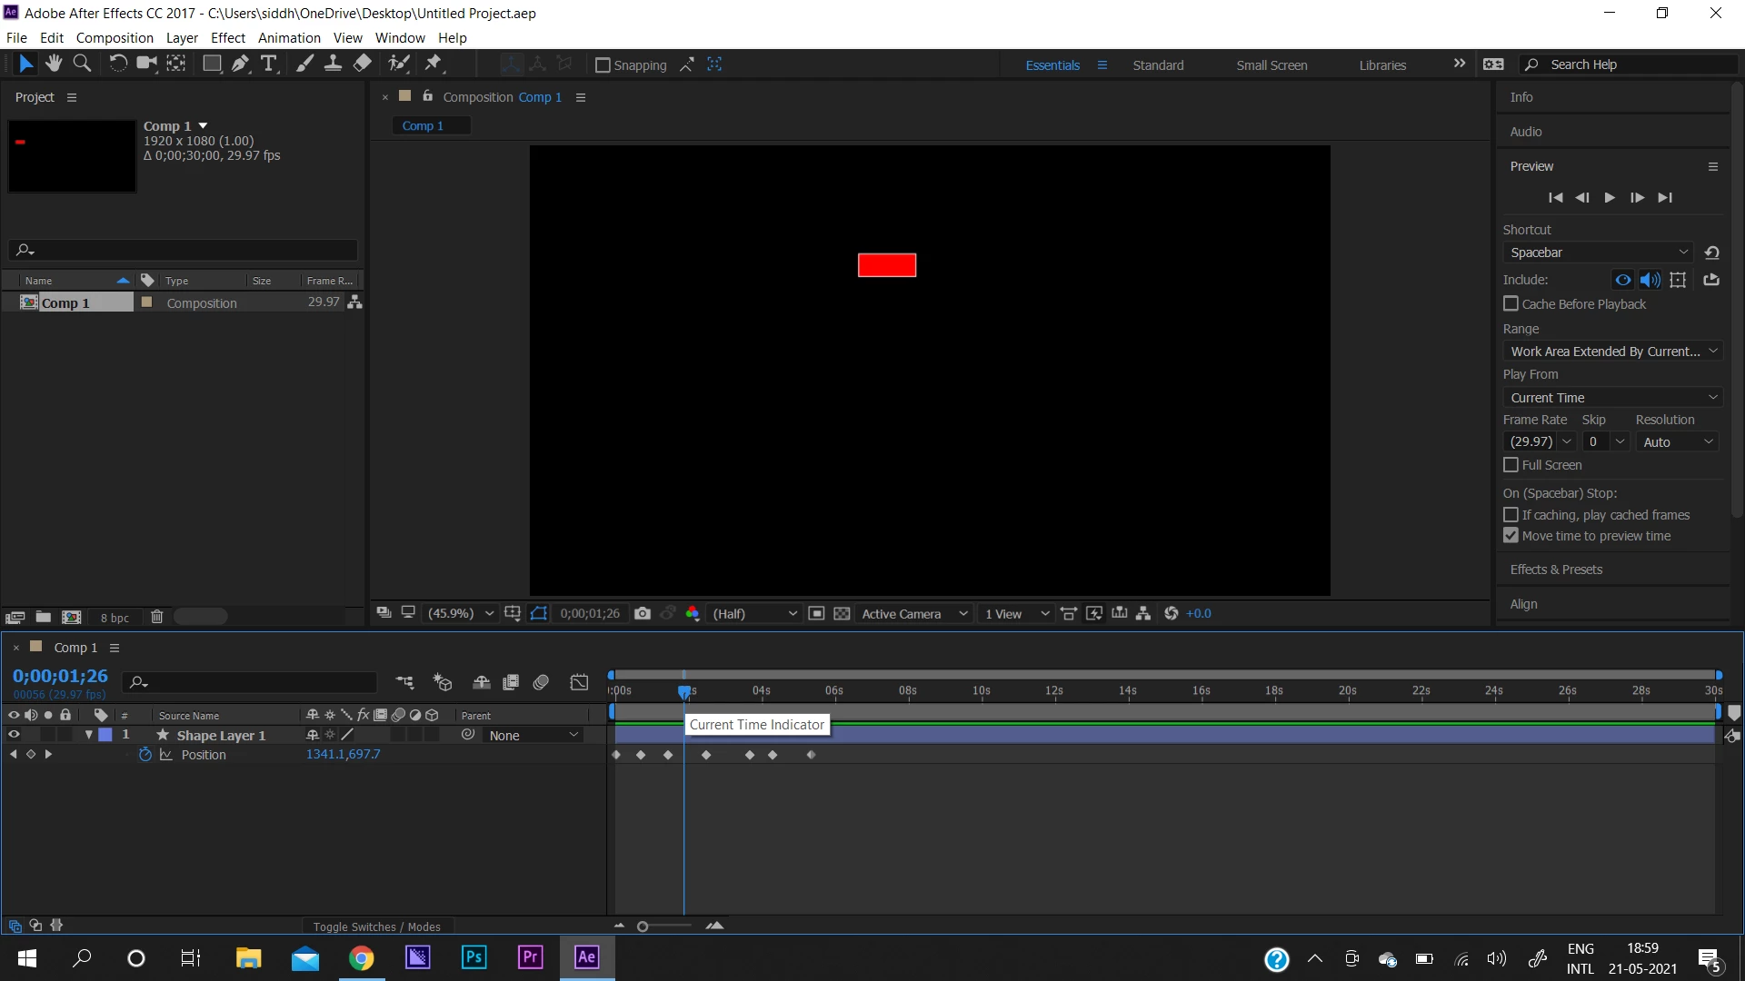This screenshot has height=981, width=1745.
Task: Delete selected project item with trash icon
Action: click(x=156, y=618)
